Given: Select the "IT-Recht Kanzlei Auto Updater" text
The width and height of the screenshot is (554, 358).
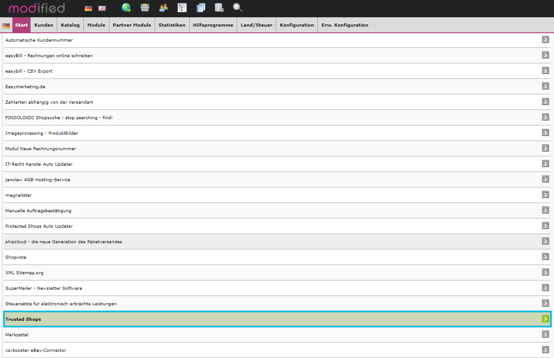Looking at the screenshot, I should (x=39, y=164).
